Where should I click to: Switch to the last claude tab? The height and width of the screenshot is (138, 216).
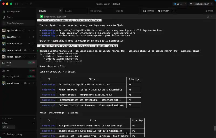click(x=120, y=11)
